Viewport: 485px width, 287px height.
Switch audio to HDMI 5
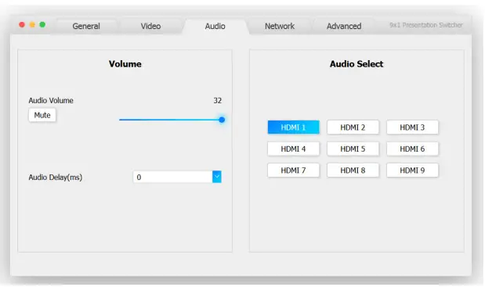pyautogui.click(x=353, y=149)
